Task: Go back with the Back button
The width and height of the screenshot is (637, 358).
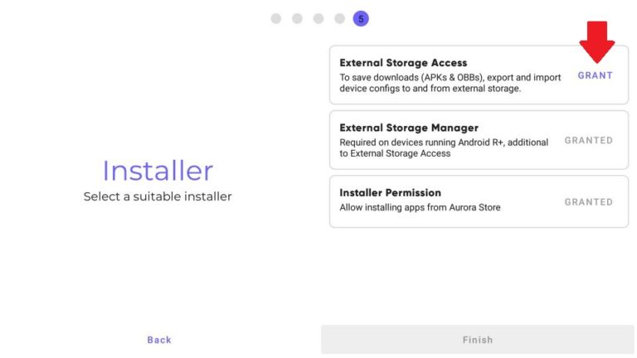Action: click(x=159, y=340)
